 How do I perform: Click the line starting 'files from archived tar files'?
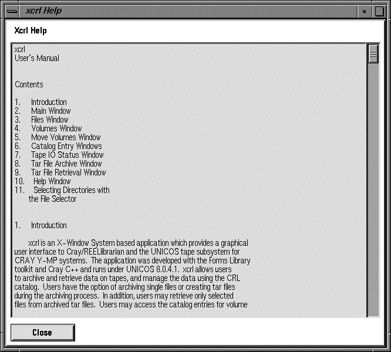[131, 304]
